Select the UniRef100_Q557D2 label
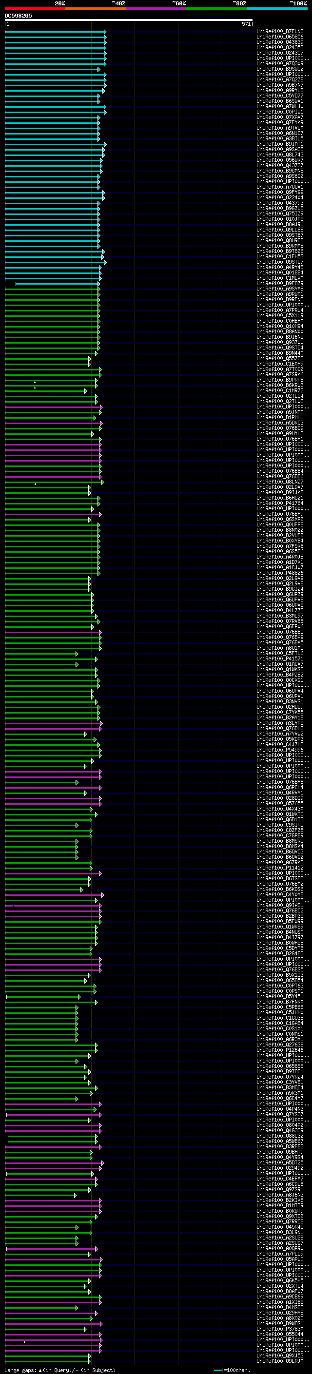Image resolution: width=312 pixels, height=1374 pixels. click(280, 358)
